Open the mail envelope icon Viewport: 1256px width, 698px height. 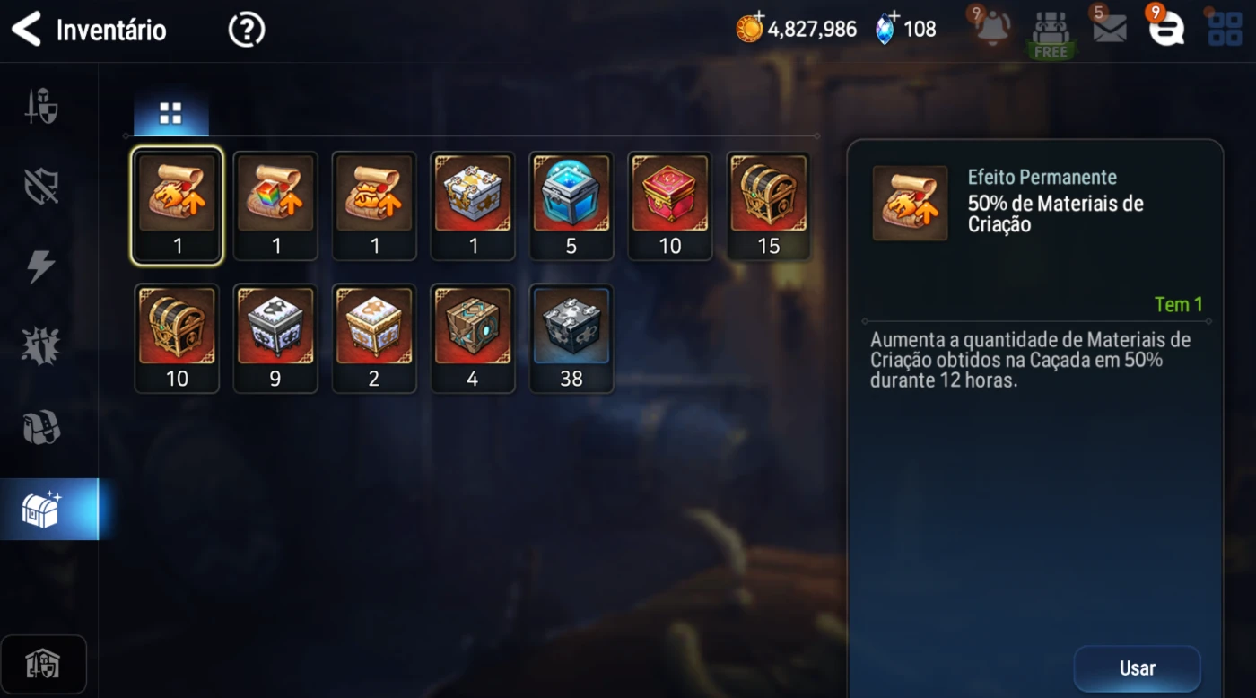click(x=1110, y=29)
